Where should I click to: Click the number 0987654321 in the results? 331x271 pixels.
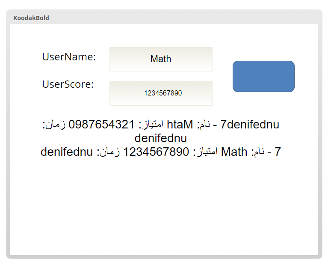(102, 125)
